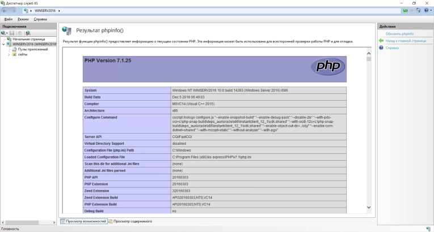Click the Configure Command row label
This screenshot has width=434, height=232.
[101, 117]
